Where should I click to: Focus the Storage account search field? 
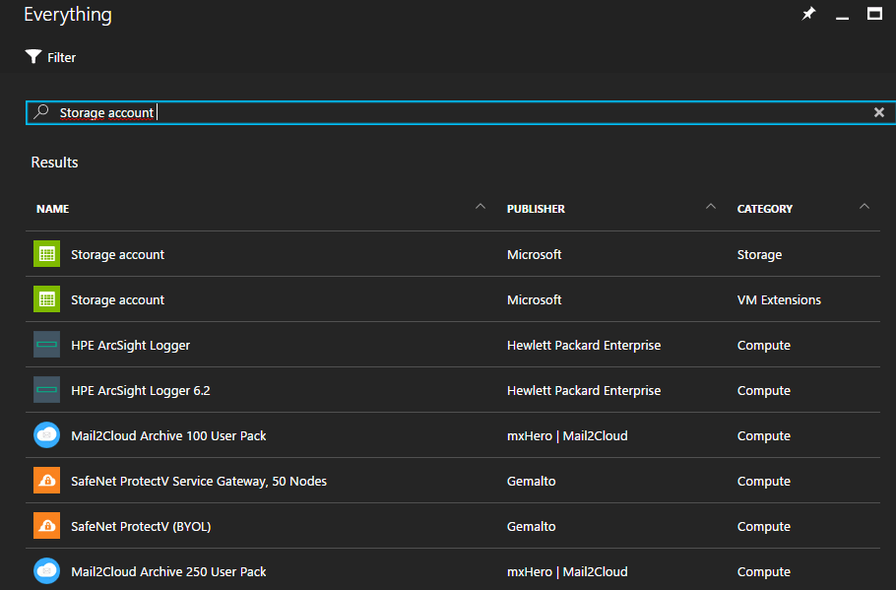pos(461,112)
